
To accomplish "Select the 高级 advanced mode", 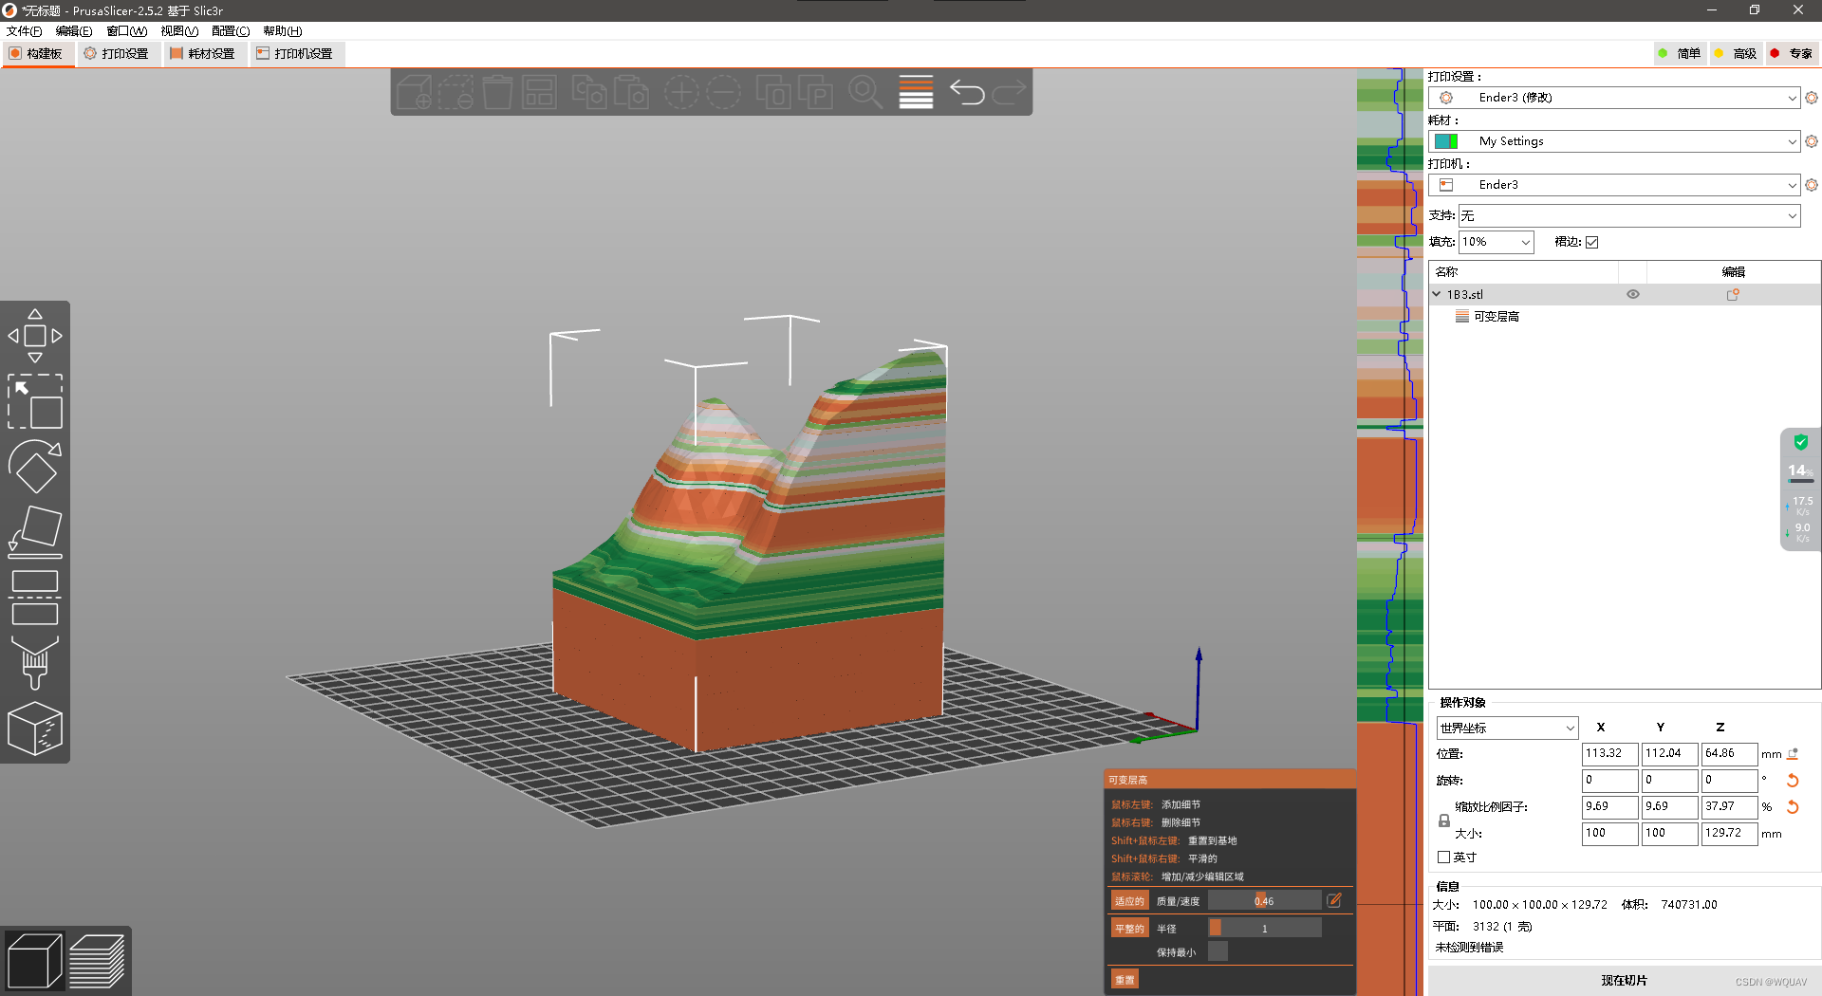I will point(1735,54).
